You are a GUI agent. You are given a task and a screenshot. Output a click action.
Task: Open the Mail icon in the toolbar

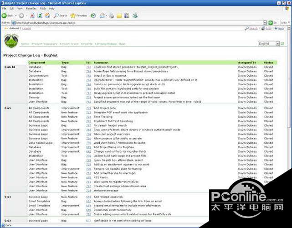coord(102,16)
